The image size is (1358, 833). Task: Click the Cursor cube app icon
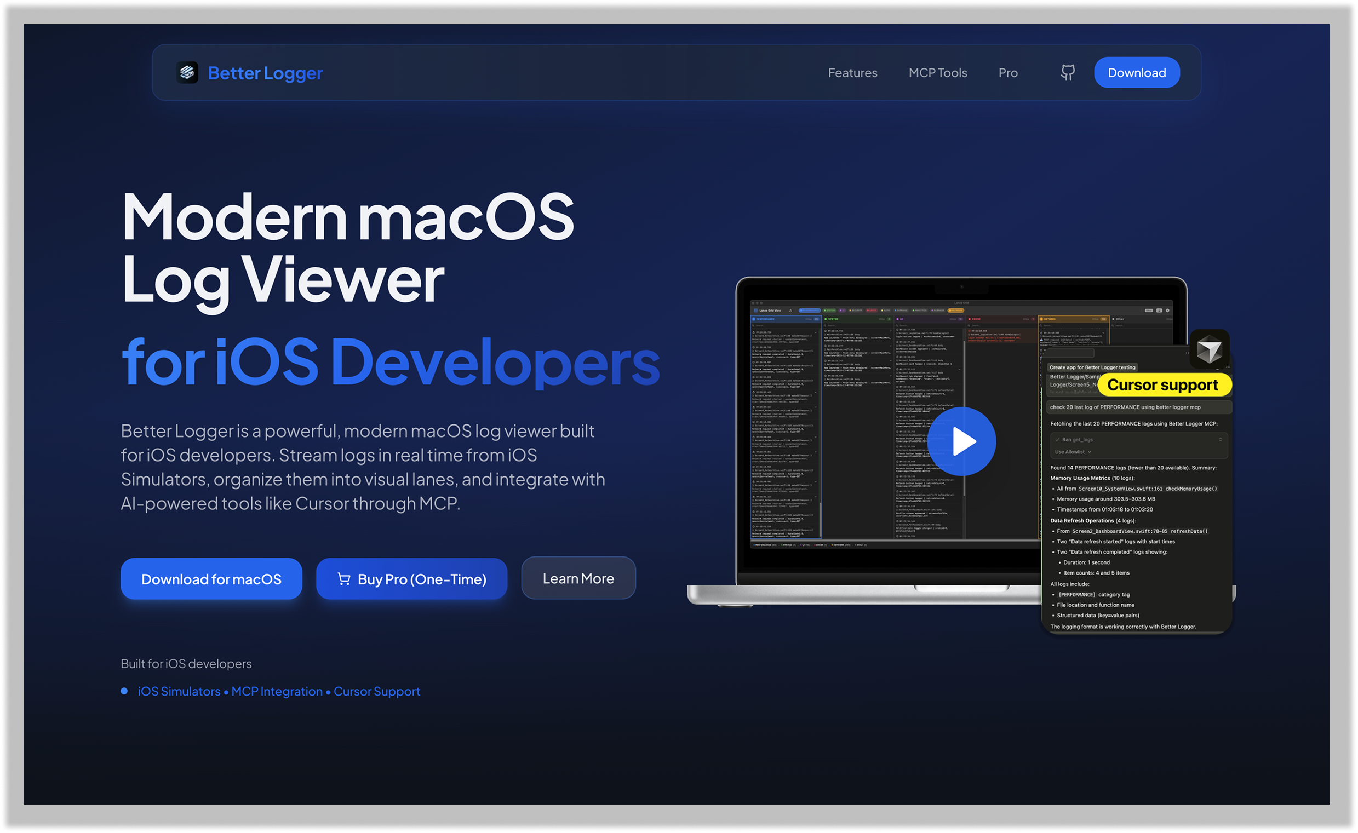[1209, 350]
